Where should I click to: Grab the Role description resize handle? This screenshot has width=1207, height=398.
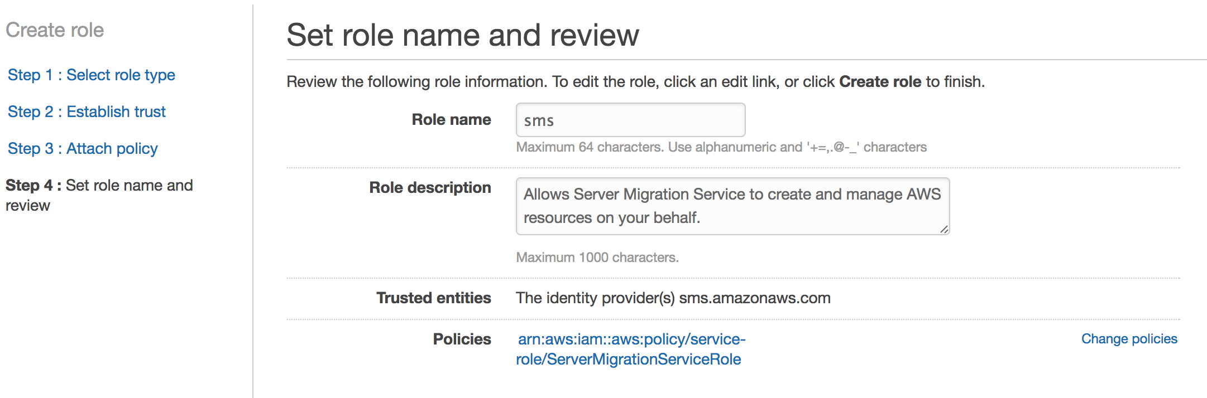(x=943, y=229)
